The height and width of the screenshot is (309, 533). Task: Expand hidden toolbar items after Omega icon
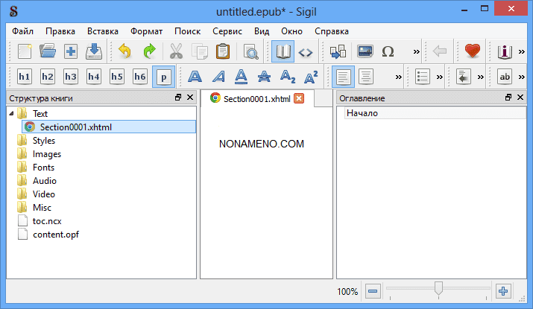pyautogui.click(x=417, y=51)
